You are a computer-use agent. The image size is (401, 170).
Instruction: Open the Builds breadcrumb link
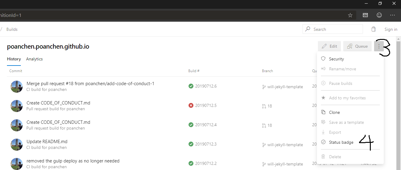click(12, 29)
